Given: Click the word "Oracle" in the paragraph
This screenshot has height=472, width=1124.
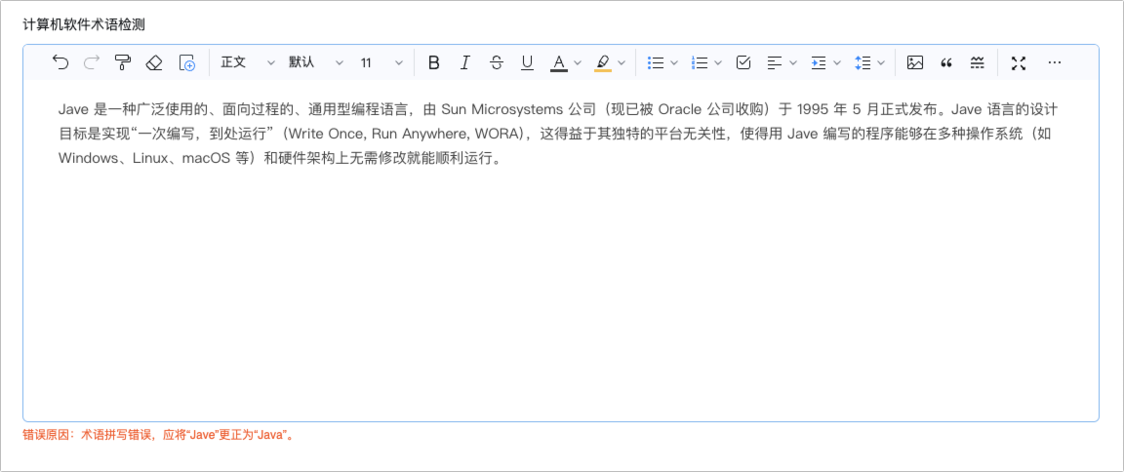Looking at the screenshot, I should coord(679,109).
